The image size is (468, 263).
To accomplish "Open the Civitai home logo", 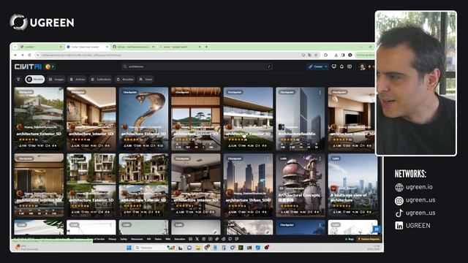I will point(28,66).
